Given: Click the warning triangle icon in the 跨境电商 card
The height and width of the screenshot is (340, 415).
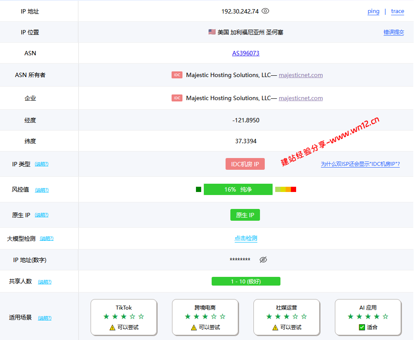Looking at the screenshot, I should click(x=194, y=327).
